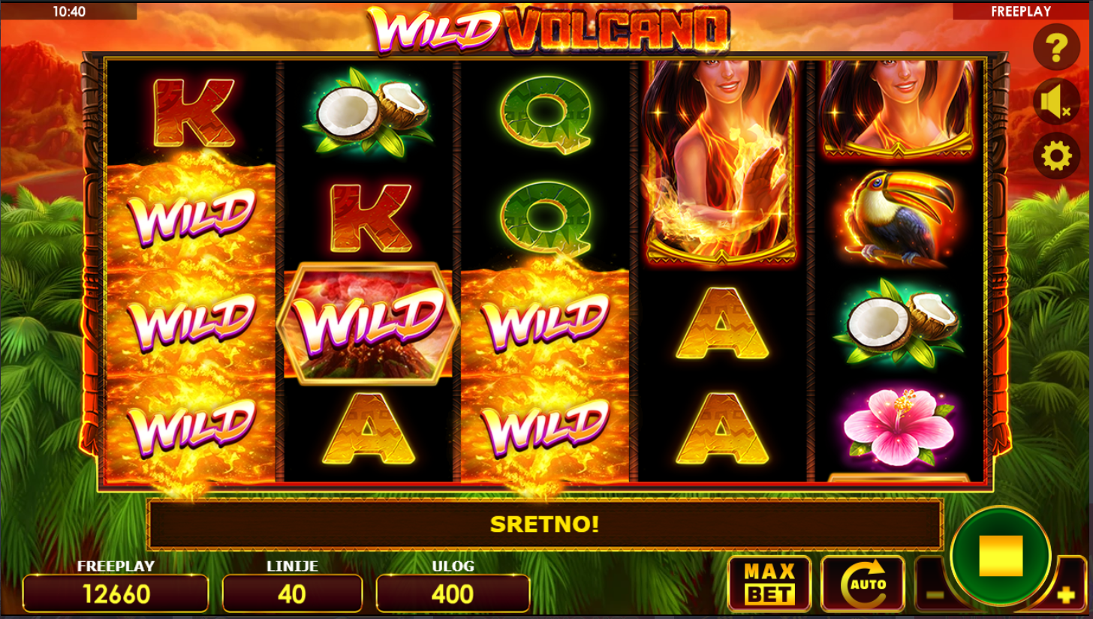Enable AUTO spin mode
Screen dimensions: 1093x619
tap(863, 584)
